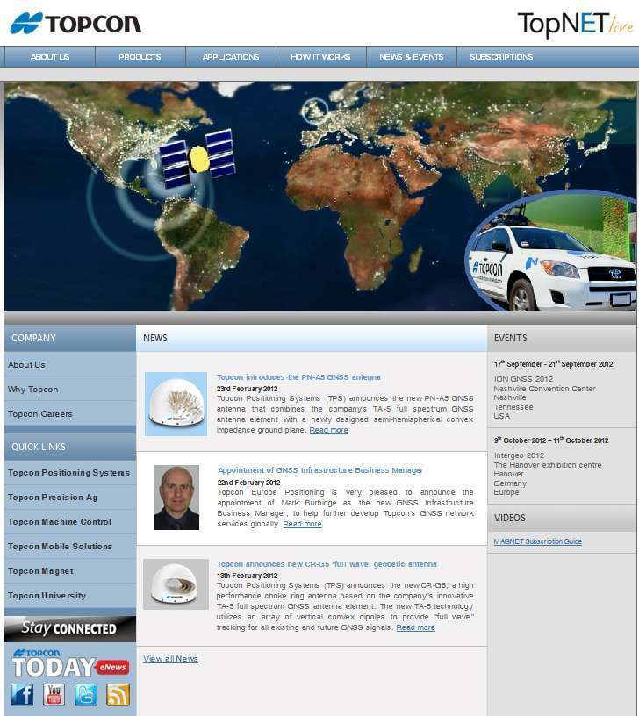The height and width of the screenshot is (716, 639).
Task: Open the Subscriptions menu item
Action: click(x=501, y=57)
